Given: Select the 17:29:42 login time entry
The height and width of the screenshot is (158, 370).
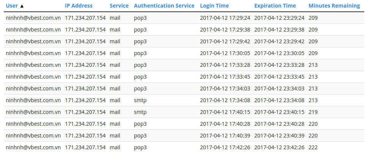Looking at the screenshot, I should click(x=225, y=41).
